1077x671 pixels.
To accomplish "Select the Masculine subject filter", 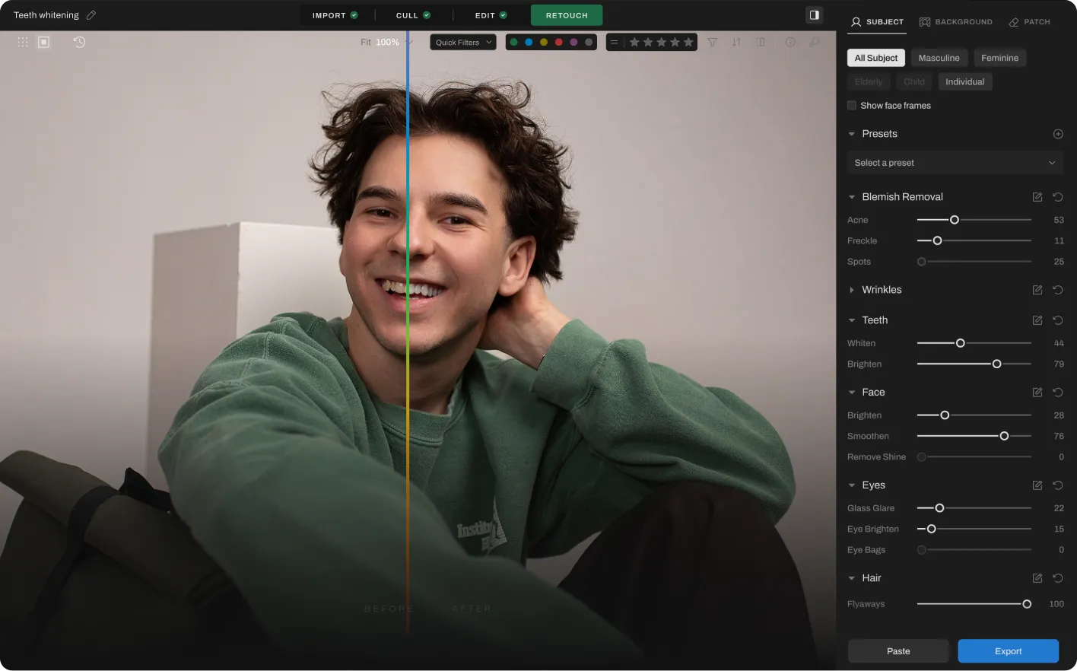I will click(939, 58).
